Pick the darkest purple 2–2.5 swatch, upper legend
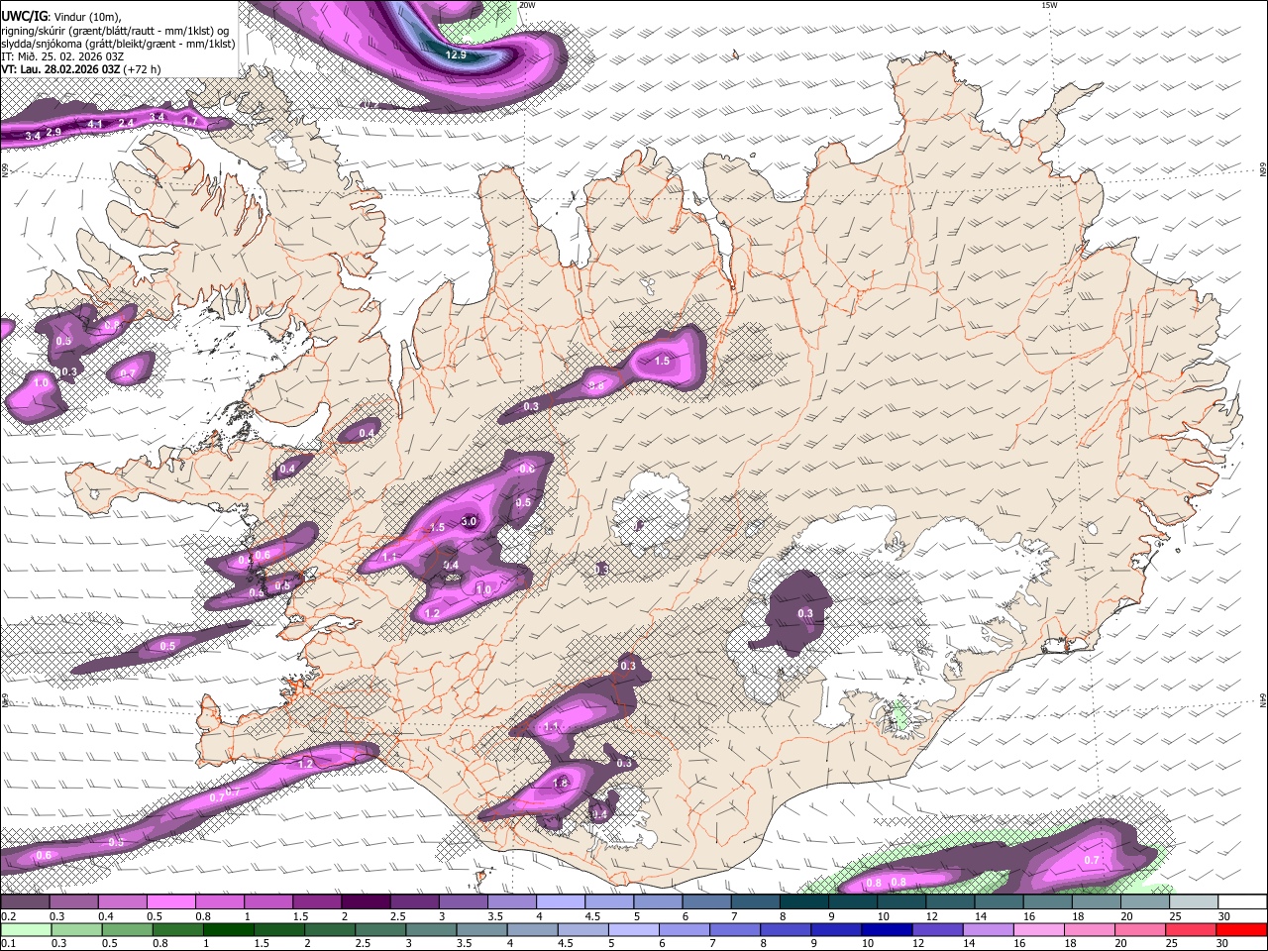Viewport: 1268px width, 951px height. (x=366, y=901)
